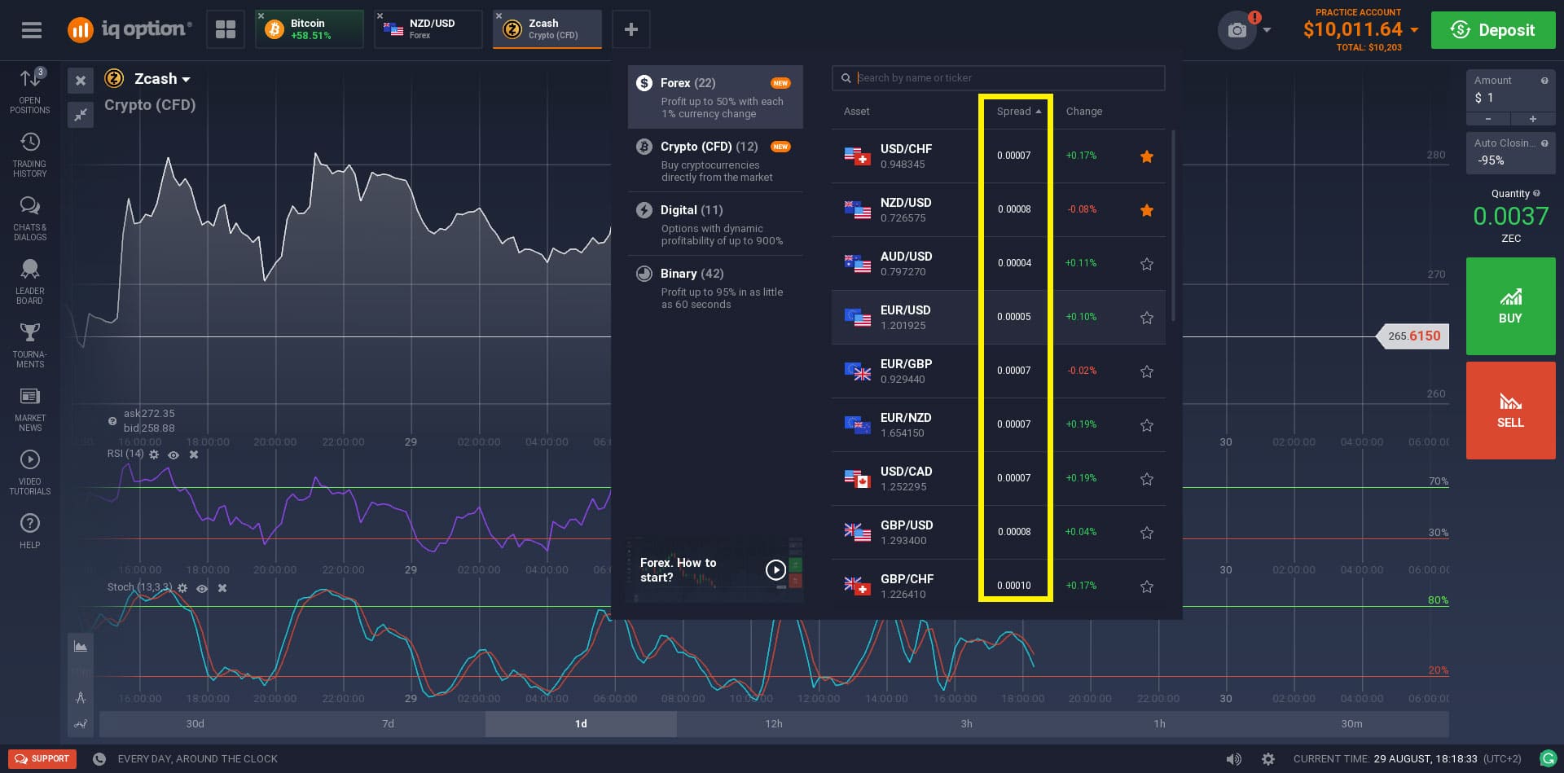Click the sound volume icon

[x=1234, y=759]
